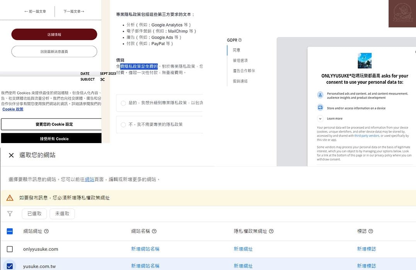The width and height of the screenshot is (416, 270).
Task: Click help icon next to GDPR
Action: tap(240, 40)
